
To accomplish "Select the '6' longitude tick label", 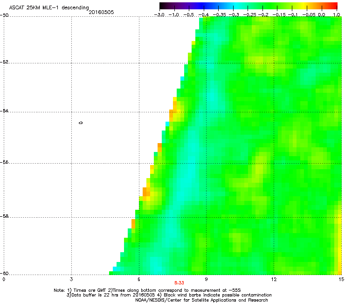I will click(x=139, y=279).
